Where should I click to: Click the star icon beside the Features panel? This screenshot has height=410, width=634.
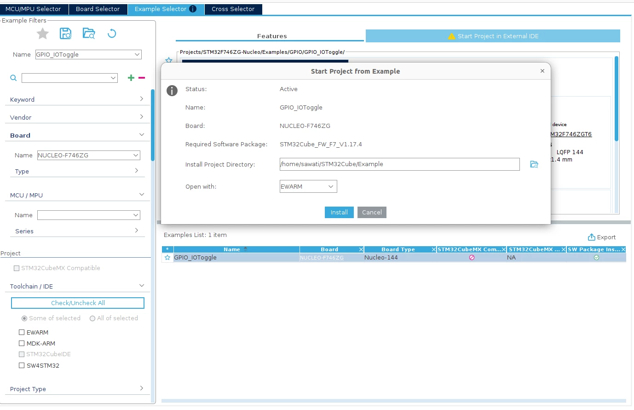tap(169, 60)
